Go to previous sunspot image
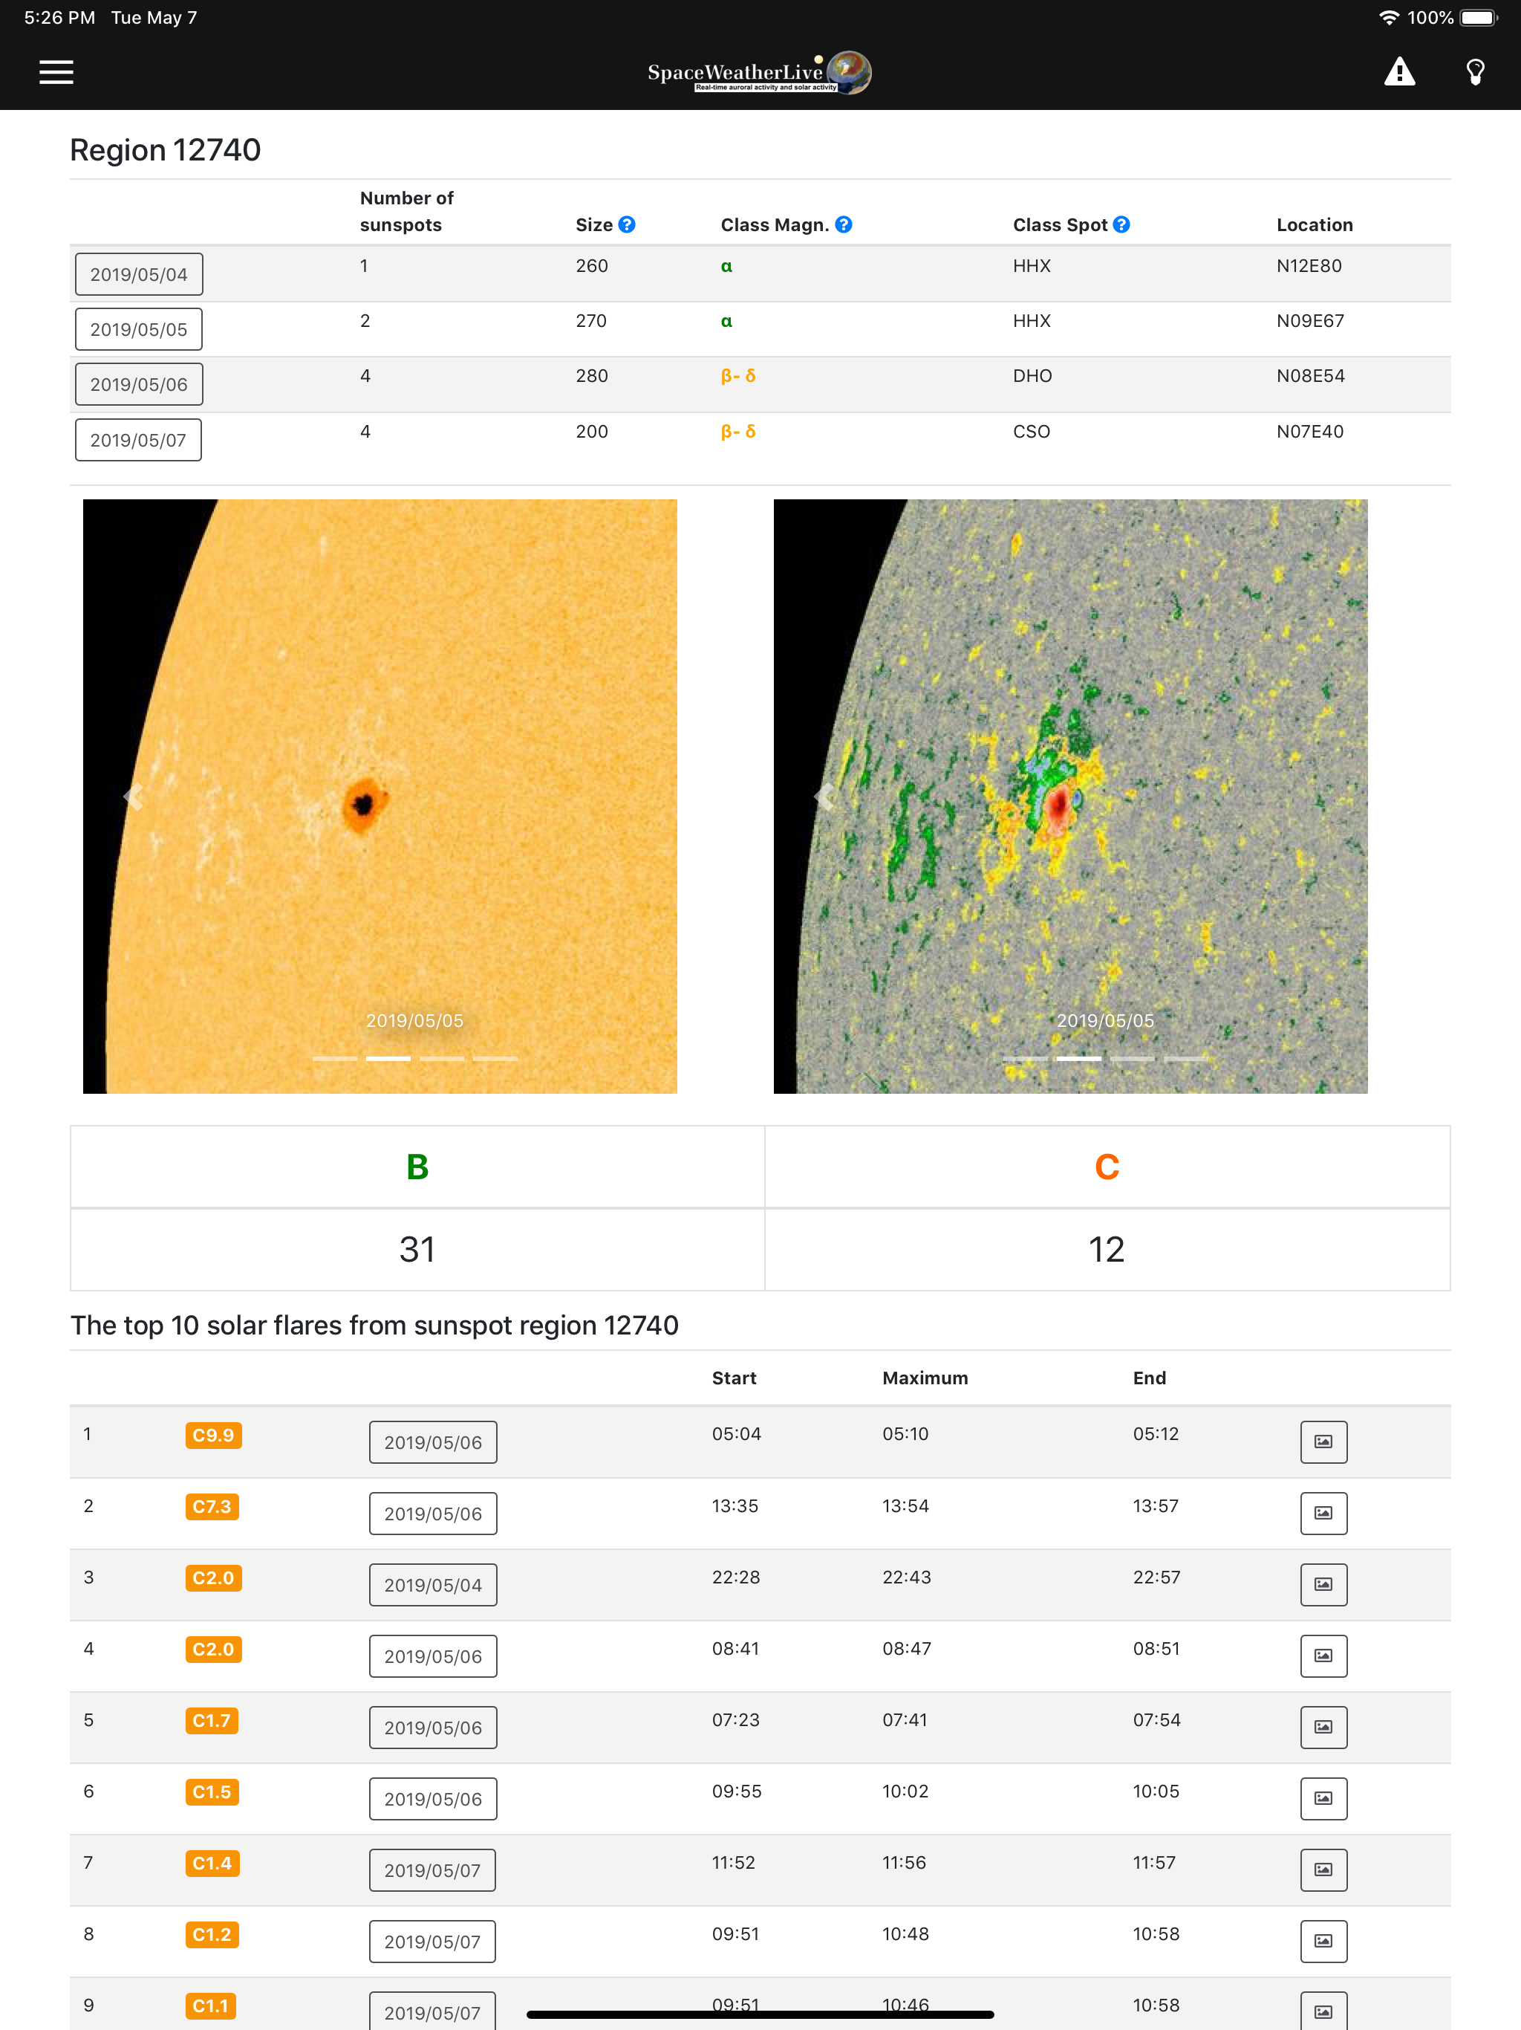Screen dimensions: 1521x2030 pos(134,797)
